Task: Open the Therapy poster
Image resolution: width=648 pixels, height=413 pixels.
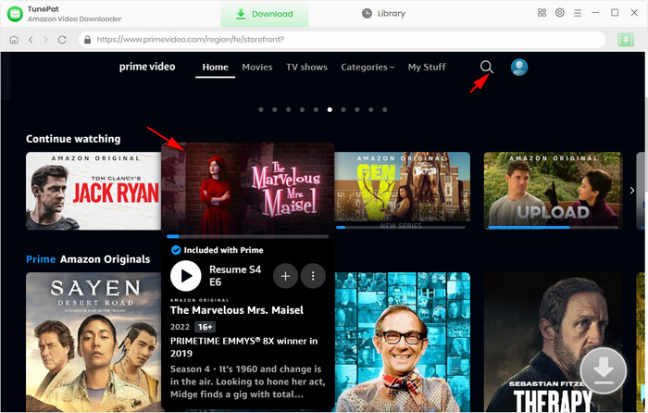Action: point(553,342)
